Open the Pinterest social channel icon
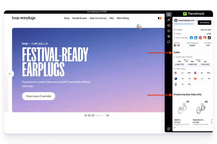Viewport: 217px width, 144px height. 200,38
